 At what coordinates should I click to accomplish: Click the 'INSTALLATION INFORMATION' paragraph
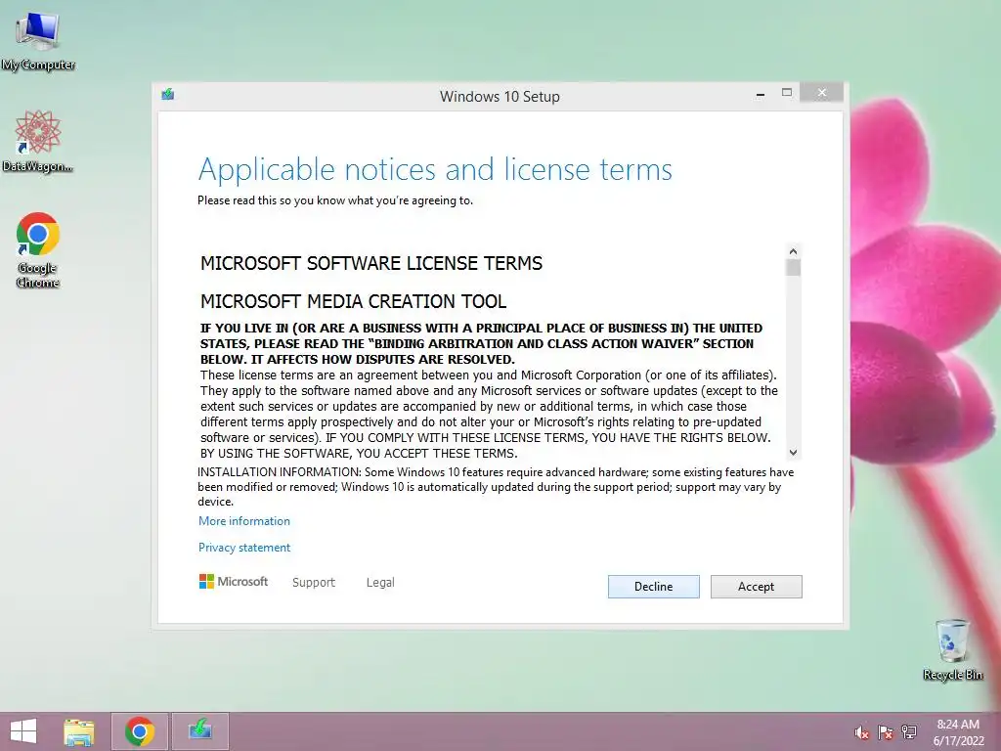[496, 487]
